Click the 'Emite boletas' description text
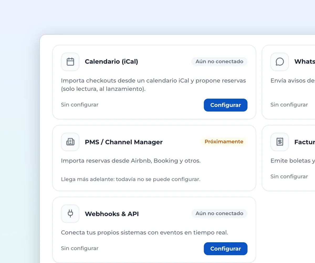This screenshot has height=263, width=315. coord(293,161)
